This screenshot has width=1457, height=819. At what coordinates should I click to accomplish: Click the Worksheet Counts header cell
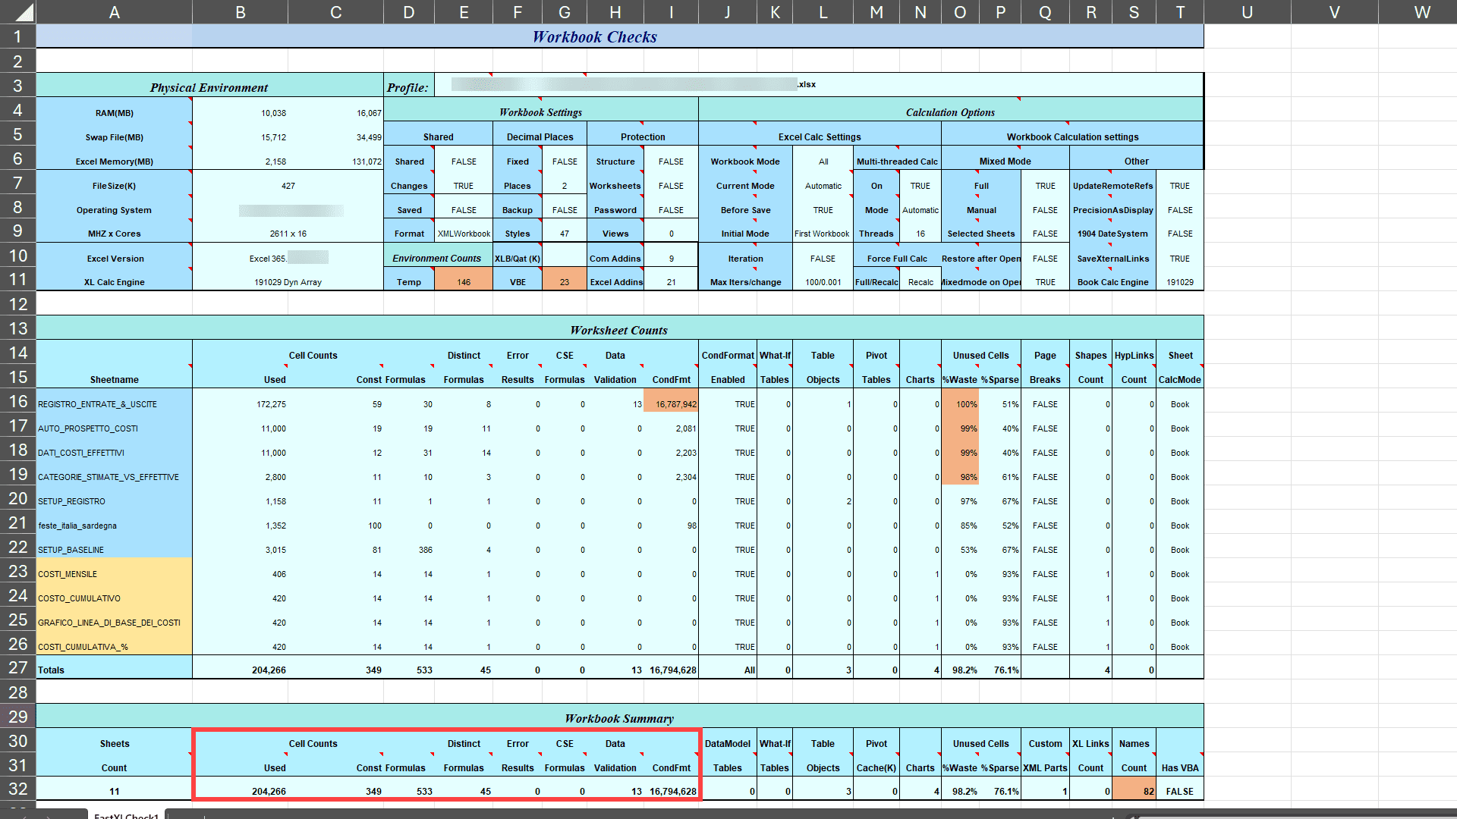618,330
